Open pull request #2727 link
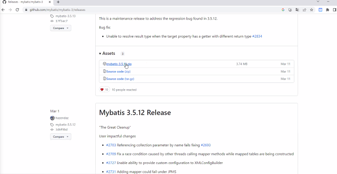The image size is (337, 174). 111,163
